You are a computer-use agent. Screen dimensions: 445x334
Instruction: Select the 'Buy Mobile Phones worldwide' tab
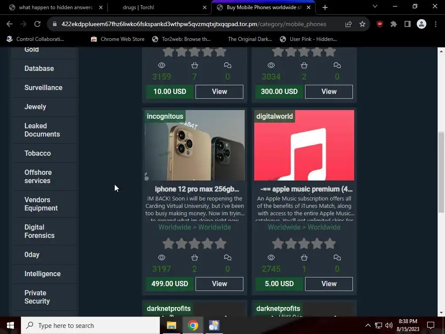click(x=262, y=7)
